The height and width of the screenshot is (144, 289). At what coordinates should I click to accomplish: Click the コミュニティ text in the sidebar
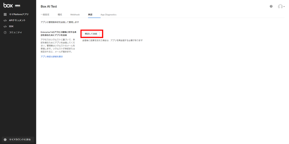[16, 33]
